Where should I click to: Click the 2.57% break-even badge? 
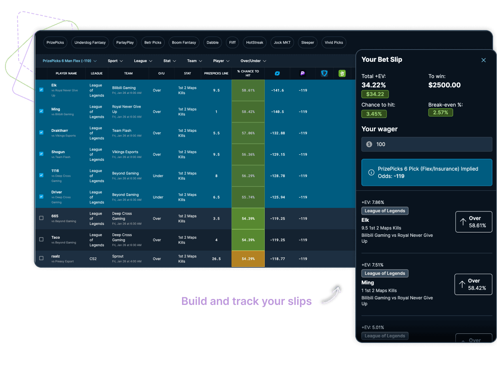(x=440, y=112)
